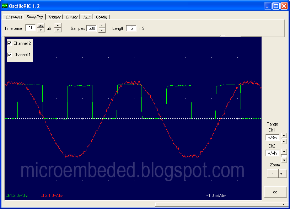Increase the Ch1 range with up arrow
Screen dimensions: 290x209
click(x=284, y=135)
